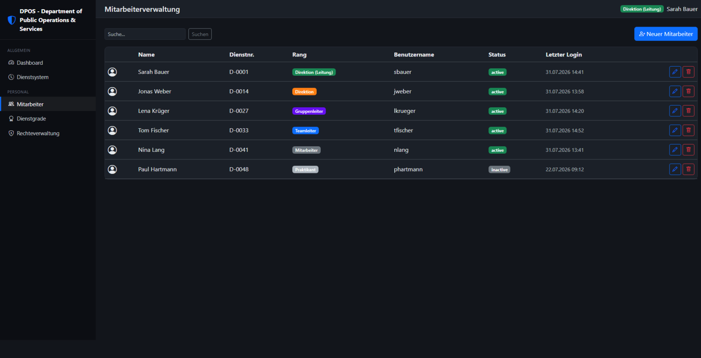
Task: Open the Dashboard sidebar item
Action: 48,63
